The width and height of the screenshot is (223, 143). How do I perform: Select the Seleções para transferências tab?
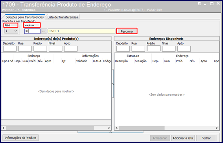coord(24,17)
